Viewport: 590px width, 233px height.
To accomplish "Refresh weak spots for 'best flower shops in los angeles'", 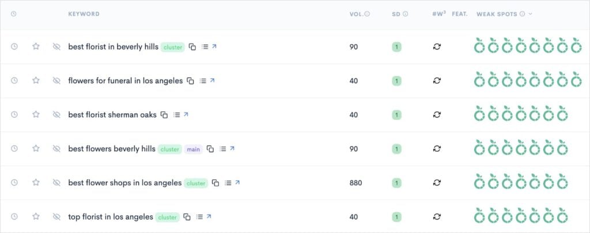I will coord(437,183).
